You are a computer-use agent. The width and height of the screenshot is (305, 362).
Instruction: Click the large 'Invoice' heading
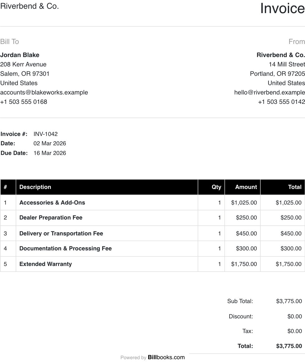[x=283, y=8]
